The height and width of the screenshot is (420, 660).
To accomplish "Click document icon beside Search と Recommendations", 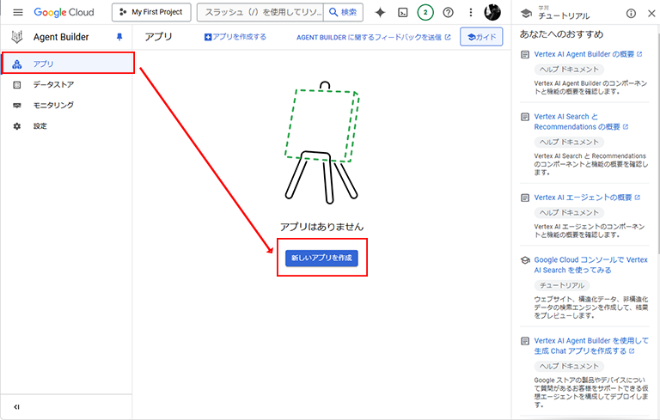I will pos(525,117).
